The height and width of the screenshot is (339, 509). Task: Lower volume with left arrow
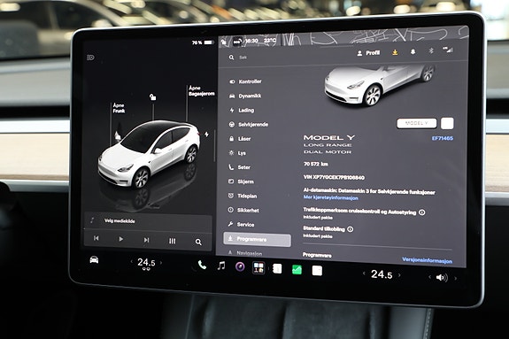[x=429, y=277]
